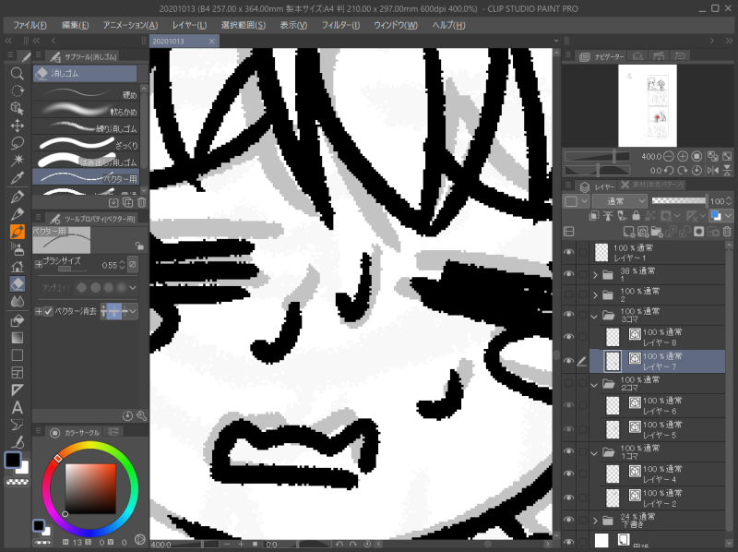
Task: Select the Operation object cube tool
Action: point(17,108)
